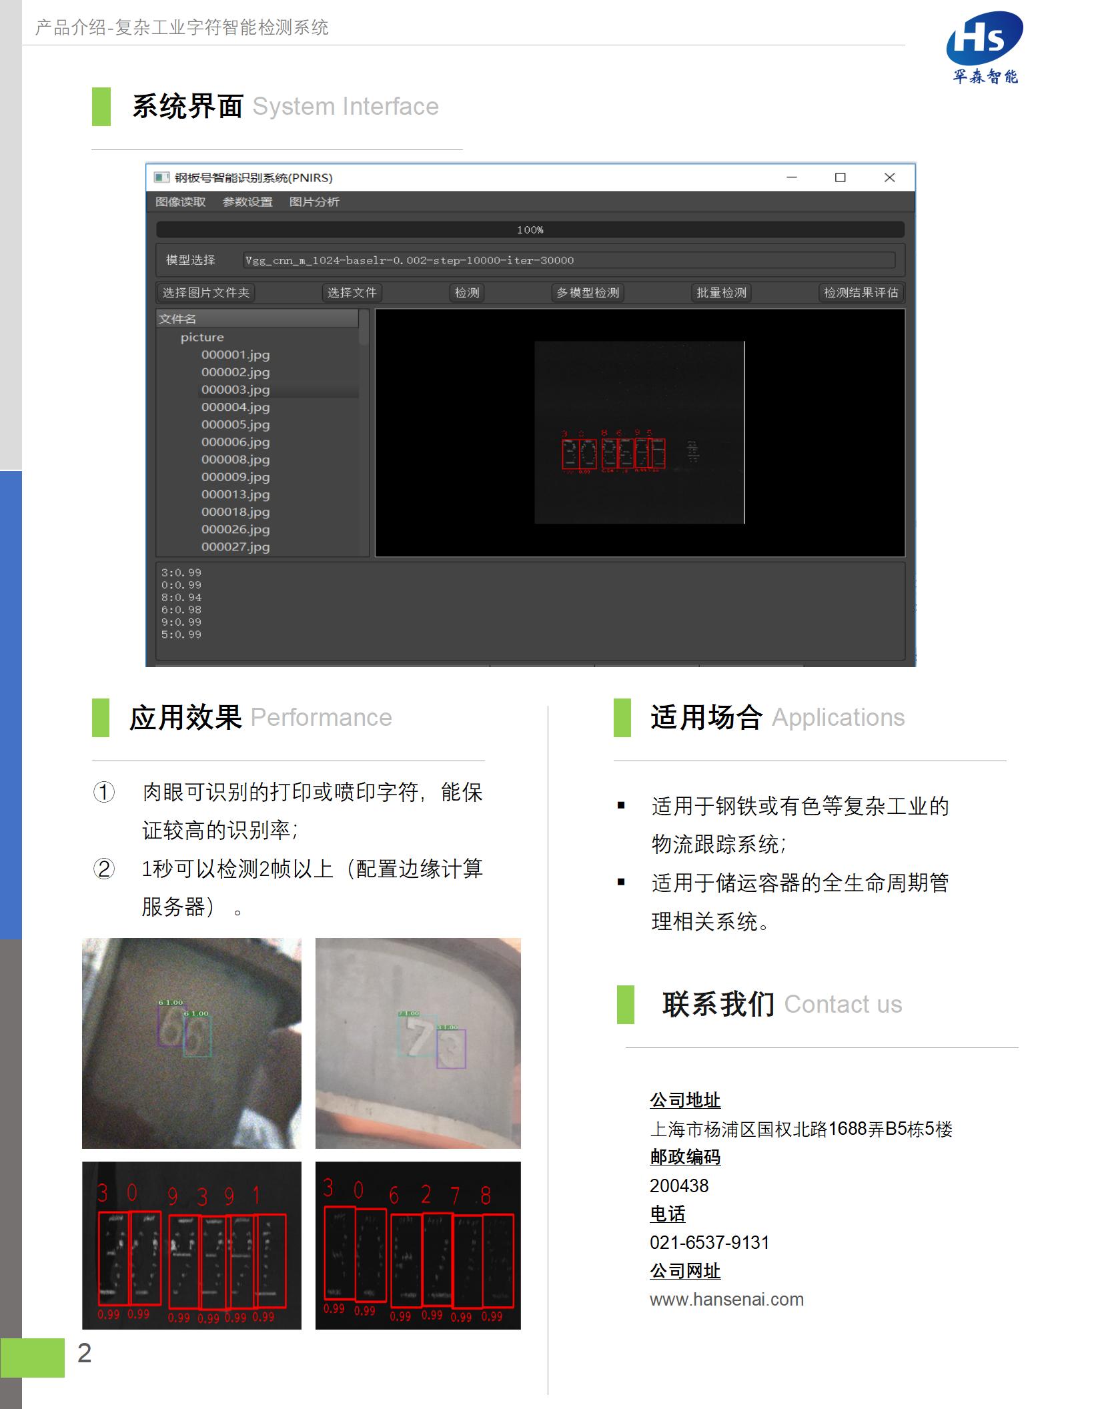
Task: Click the 100% progress bar
Action: pos(530,229)
